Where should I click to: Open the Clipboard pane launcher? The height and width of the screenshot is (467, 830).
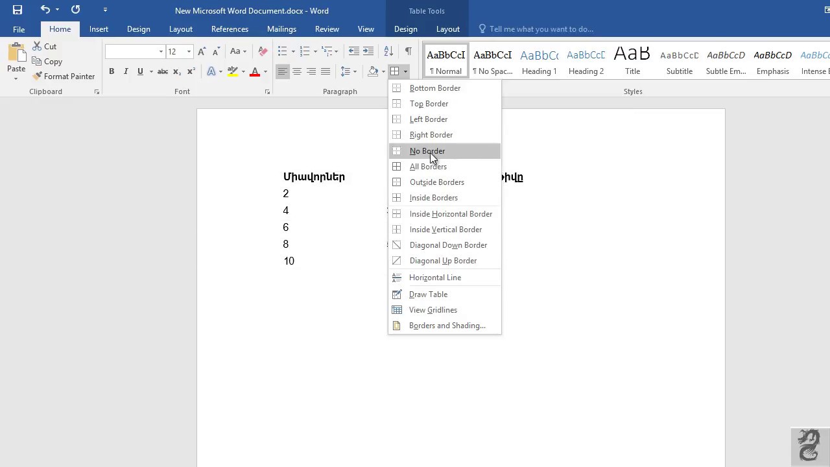tap(97, 92)
